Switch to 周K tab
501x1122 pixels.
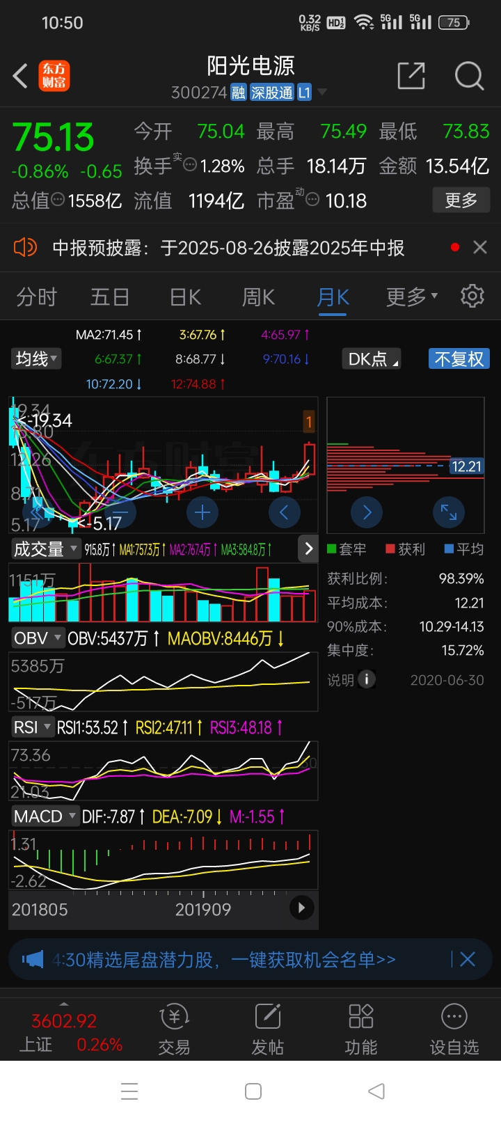coord(258,297)
